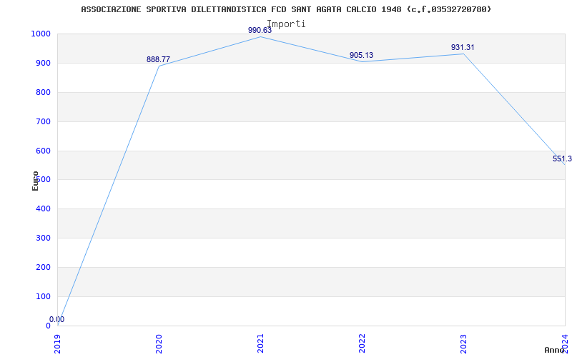This screenshot has height=357, width=572.
Task: Click the 900 y-axis tick label
Action: (x=43, y=63)
